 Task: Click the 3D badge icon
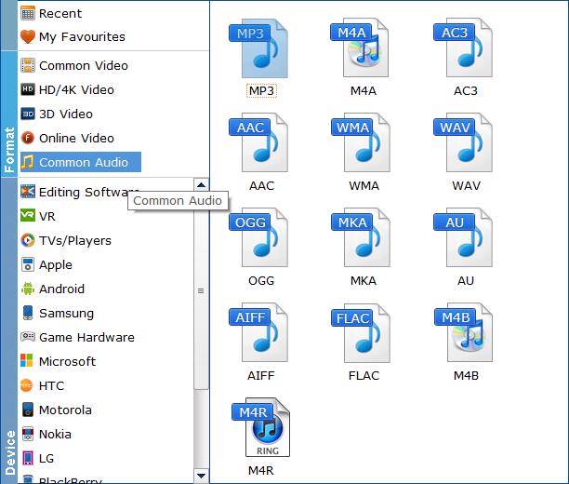tap(28, 114)
